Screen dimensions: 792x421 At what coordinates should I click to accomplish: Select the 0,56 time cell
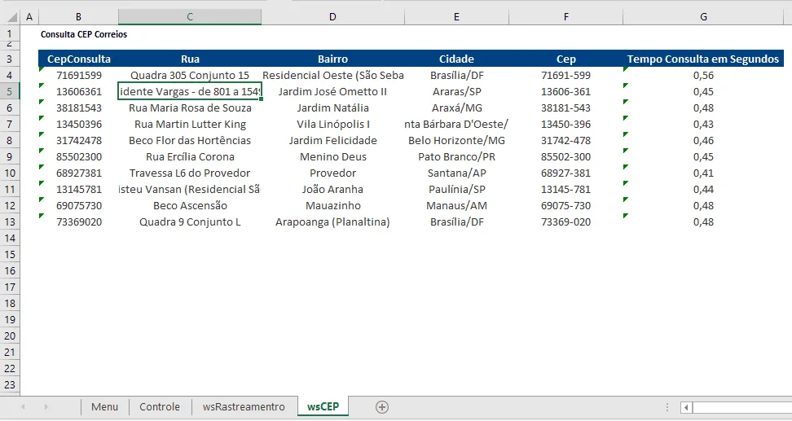point(704,75)
